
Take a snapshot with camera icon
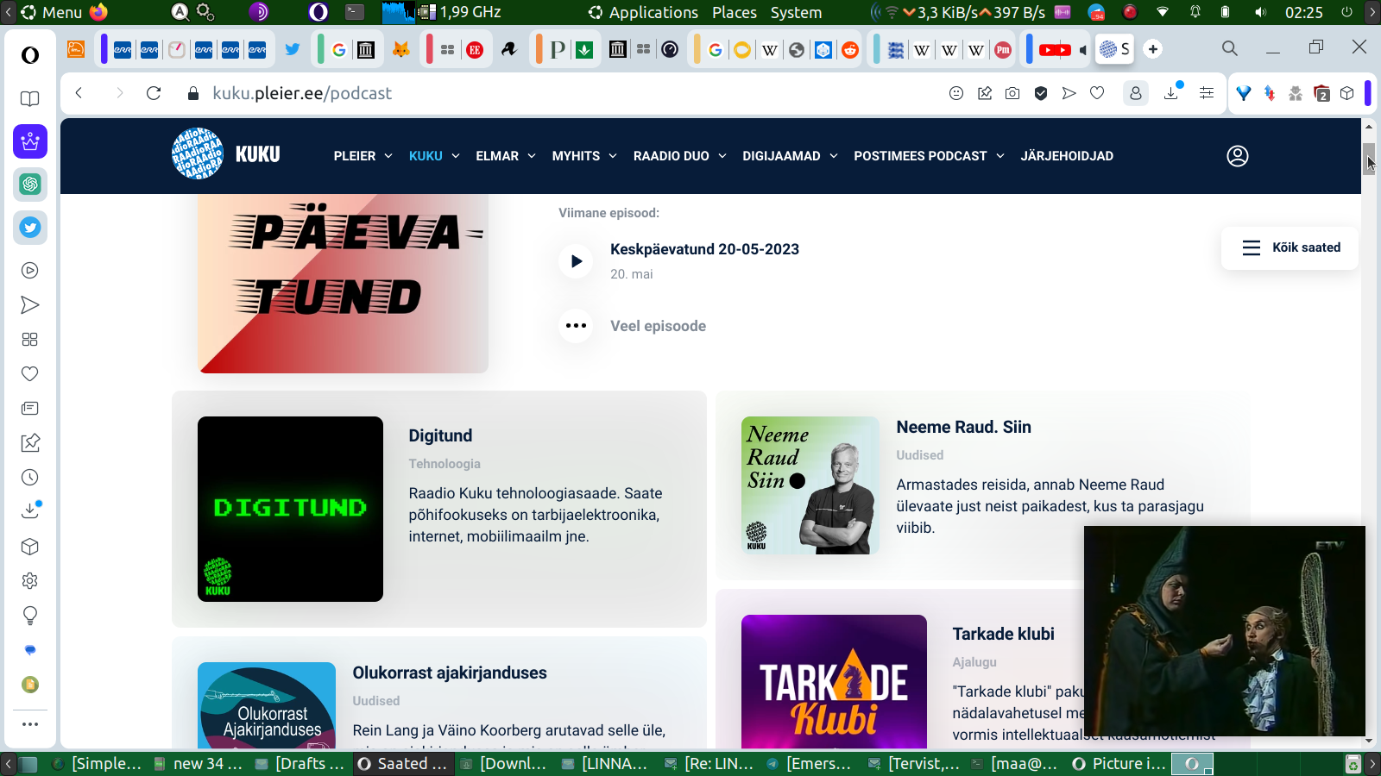click(1012, 93)
